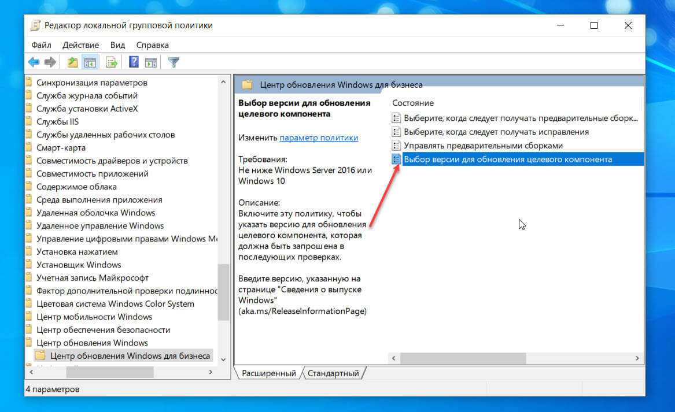Click the policy list horizontal scrollbar thumb

pyautogui.click(x=463, y=358)
